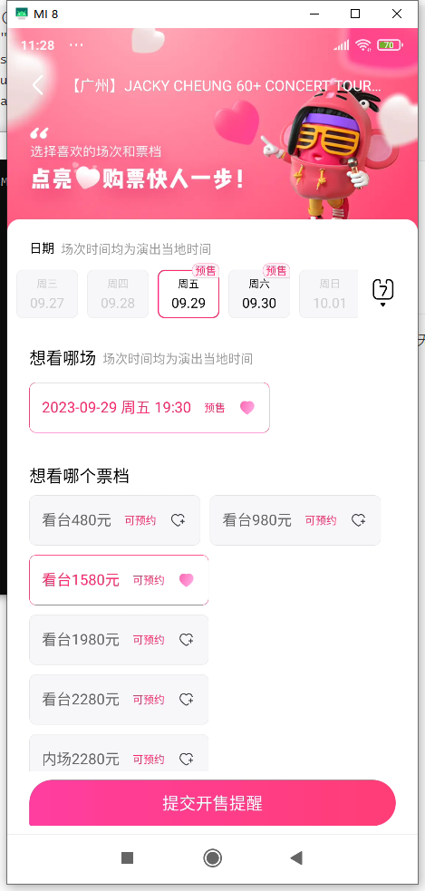Select the 2023-09-29 周五 19:30 session

[x=150, y=407]
